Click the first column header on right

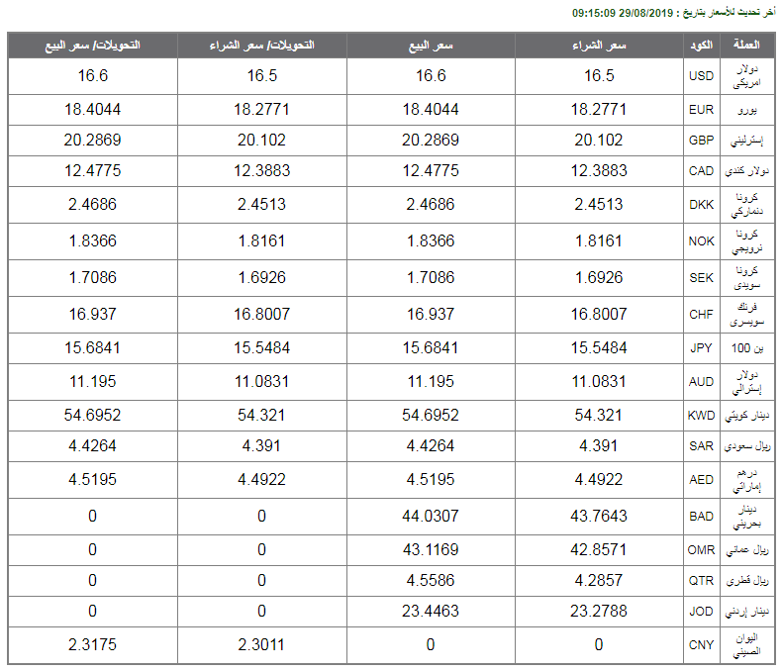pos(746,45)
